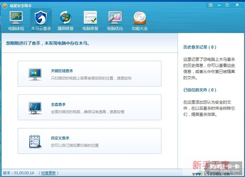Close the 瑞星安全助手 window
Image resolution: width=245 pixels, height=177 pixels.
click(x=237, y=5)
